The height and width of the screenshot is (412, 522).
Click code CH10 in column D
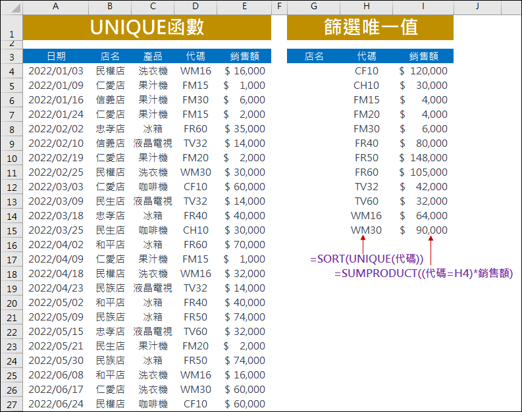(x=196, y=230)
